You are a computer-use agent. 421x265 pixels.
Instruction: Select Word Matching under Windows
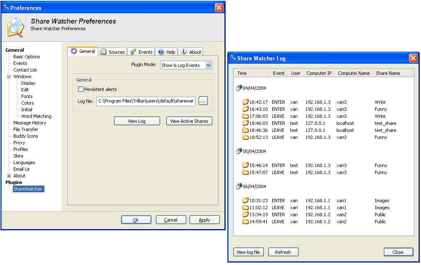[36, 116]
